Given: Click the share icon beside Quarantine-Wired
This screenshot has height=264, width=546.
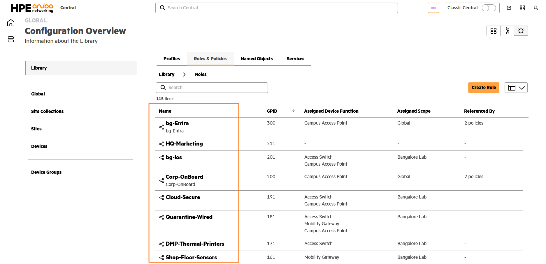Looking at the screenshot, I should pyautogui.click(x=161, y=217).
